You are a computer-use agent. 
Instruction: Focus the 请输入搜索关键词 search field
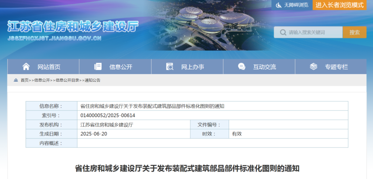click(x=308, y=32)
